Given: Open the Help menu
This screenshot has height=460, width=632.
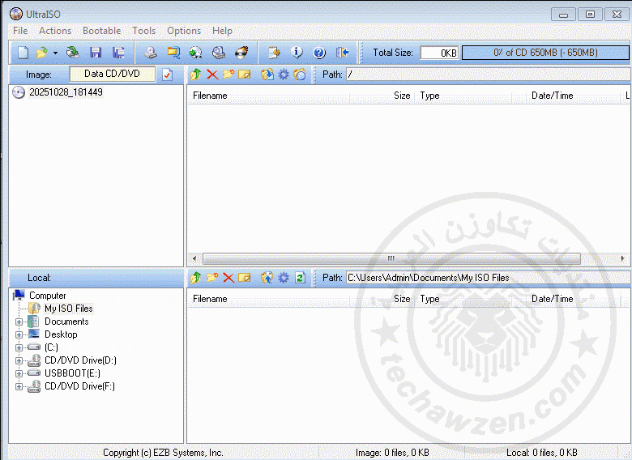Looking at the screenshot, I should tap(222, 31).
